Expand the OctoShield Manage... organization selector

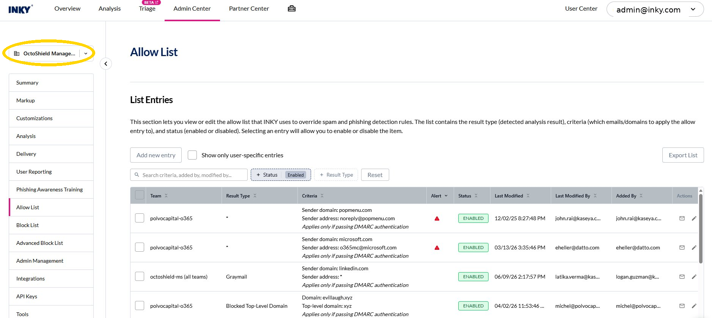click(x=51, y=53)
